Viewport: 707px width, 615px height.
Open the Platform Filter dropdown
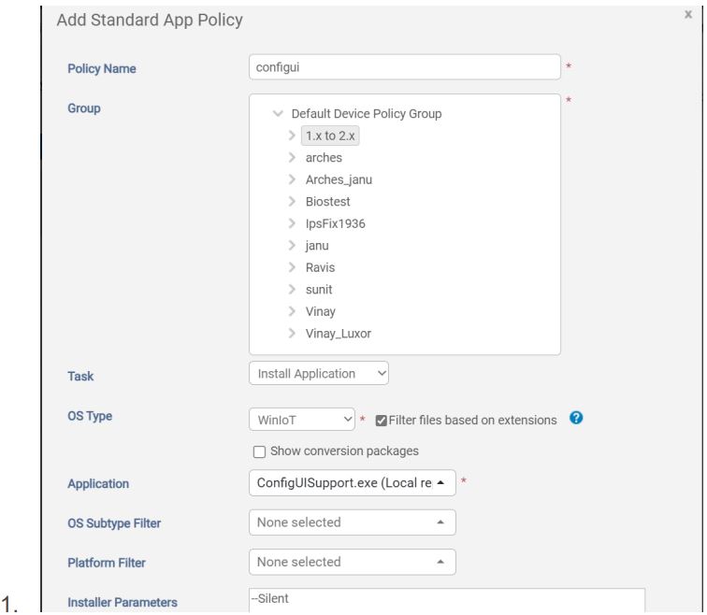click(x=352, y=562)
